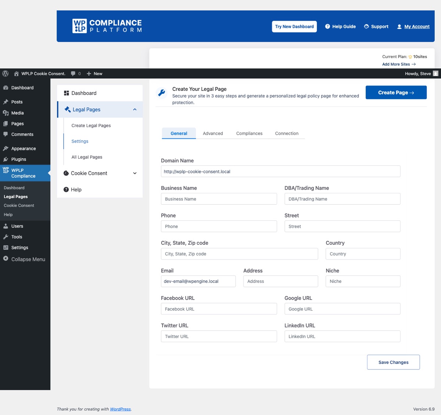This screenshot has height=415, width=441.
Task: Open the WP admin Dashboard gauge icon
Action: coord(6,88)
